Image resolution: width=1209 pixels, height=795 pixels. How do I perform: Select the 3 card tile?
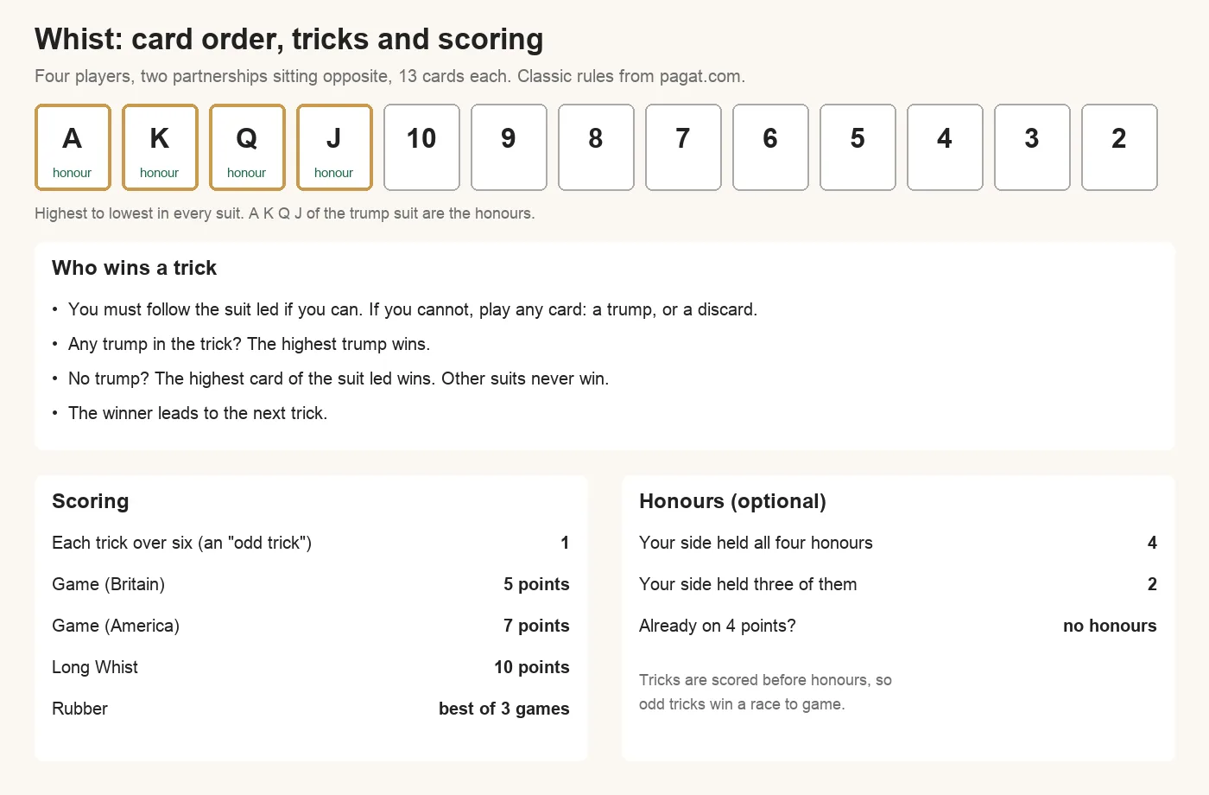[x=1032, y=147]
